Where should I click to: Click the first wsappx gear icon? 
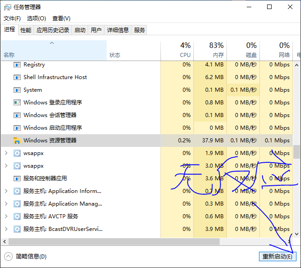(x=17, y=153)
